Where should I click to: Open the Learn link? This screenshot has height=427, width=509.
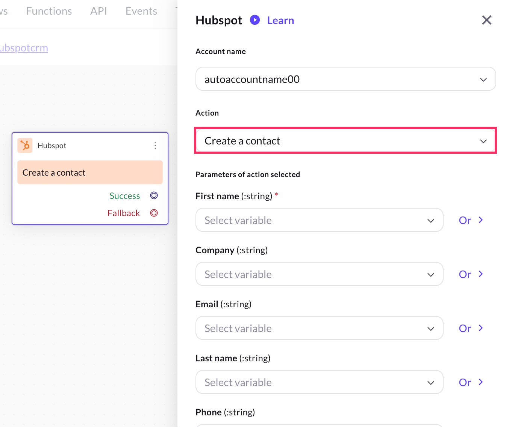pyautogui.click(x=280, y=20)
